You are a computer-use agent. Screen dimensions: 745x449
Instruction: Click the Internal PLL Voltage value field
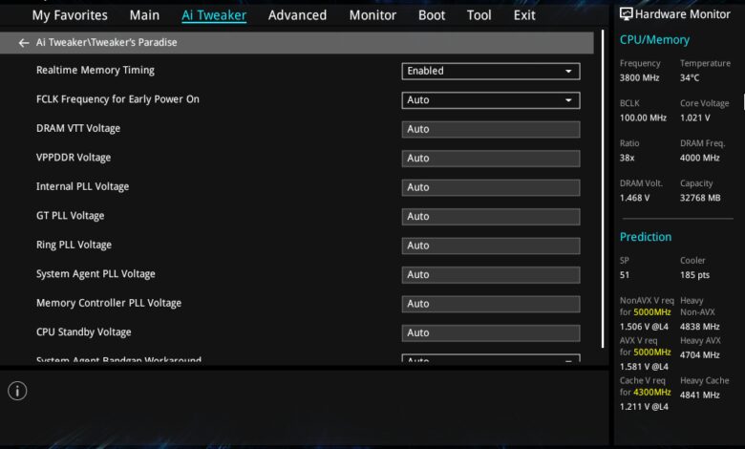coord(491,187)
